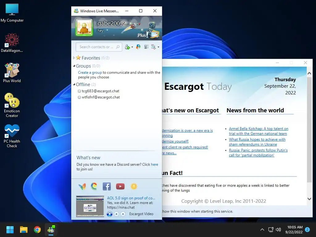Open the Windows Start menu
The height and width of the screenshot is (237, 316).
pyautogui.click(x=10, y=230)
